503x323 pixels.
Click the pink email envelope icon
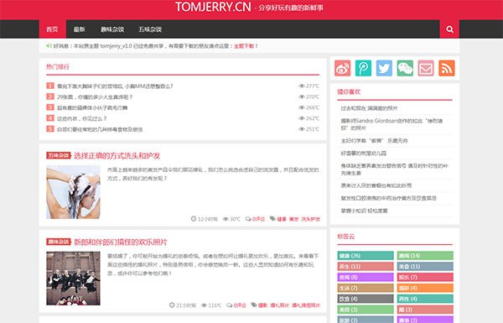(426, 68)
